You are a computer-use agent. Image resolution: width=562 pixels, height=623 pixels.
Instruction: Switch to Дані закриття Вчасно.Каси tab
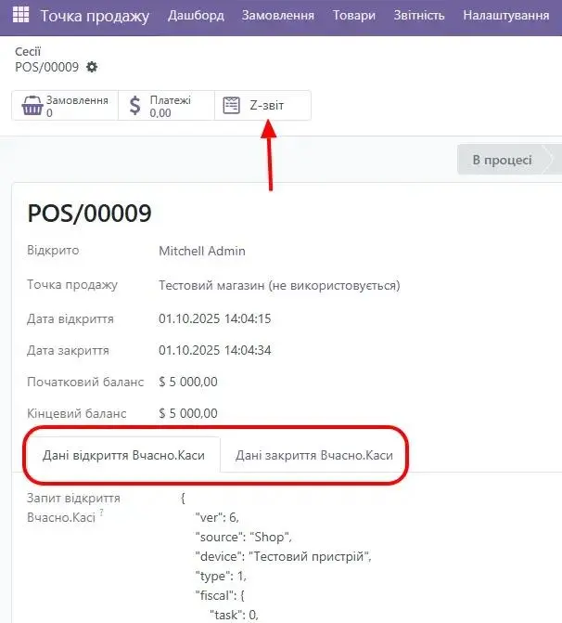click(313, 456)
